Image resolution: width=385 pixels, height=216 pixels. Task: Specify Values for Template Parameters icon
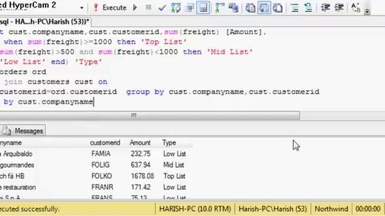coord(356,8)
